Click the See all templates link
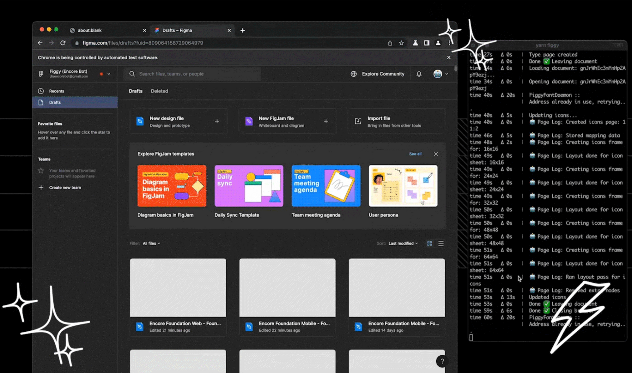The width and height of the screenshot is (632, 373). pyautogui.click(x=415, y=154)
